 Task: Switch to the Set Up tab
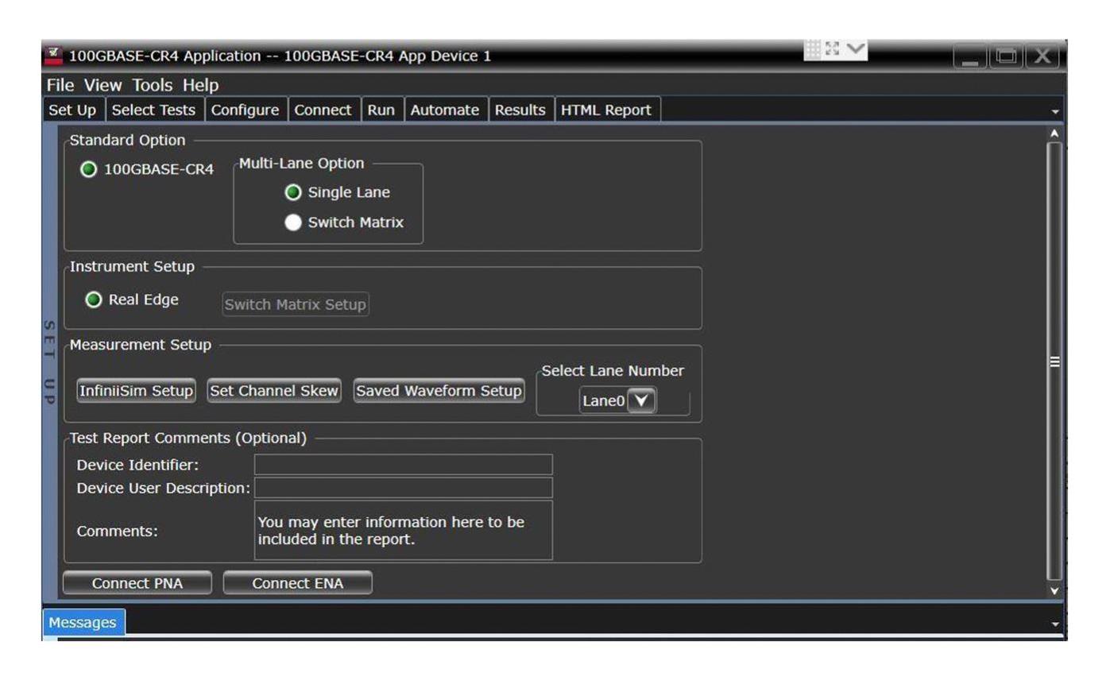coord(73,110)
